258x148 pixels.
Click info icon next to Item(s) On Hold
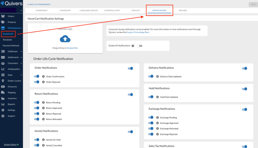(x=43, y=140)
